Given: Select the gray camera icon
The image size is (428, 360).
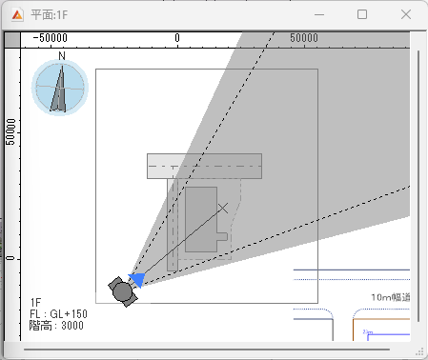Looking at the screenshot, I should point(123,291).
